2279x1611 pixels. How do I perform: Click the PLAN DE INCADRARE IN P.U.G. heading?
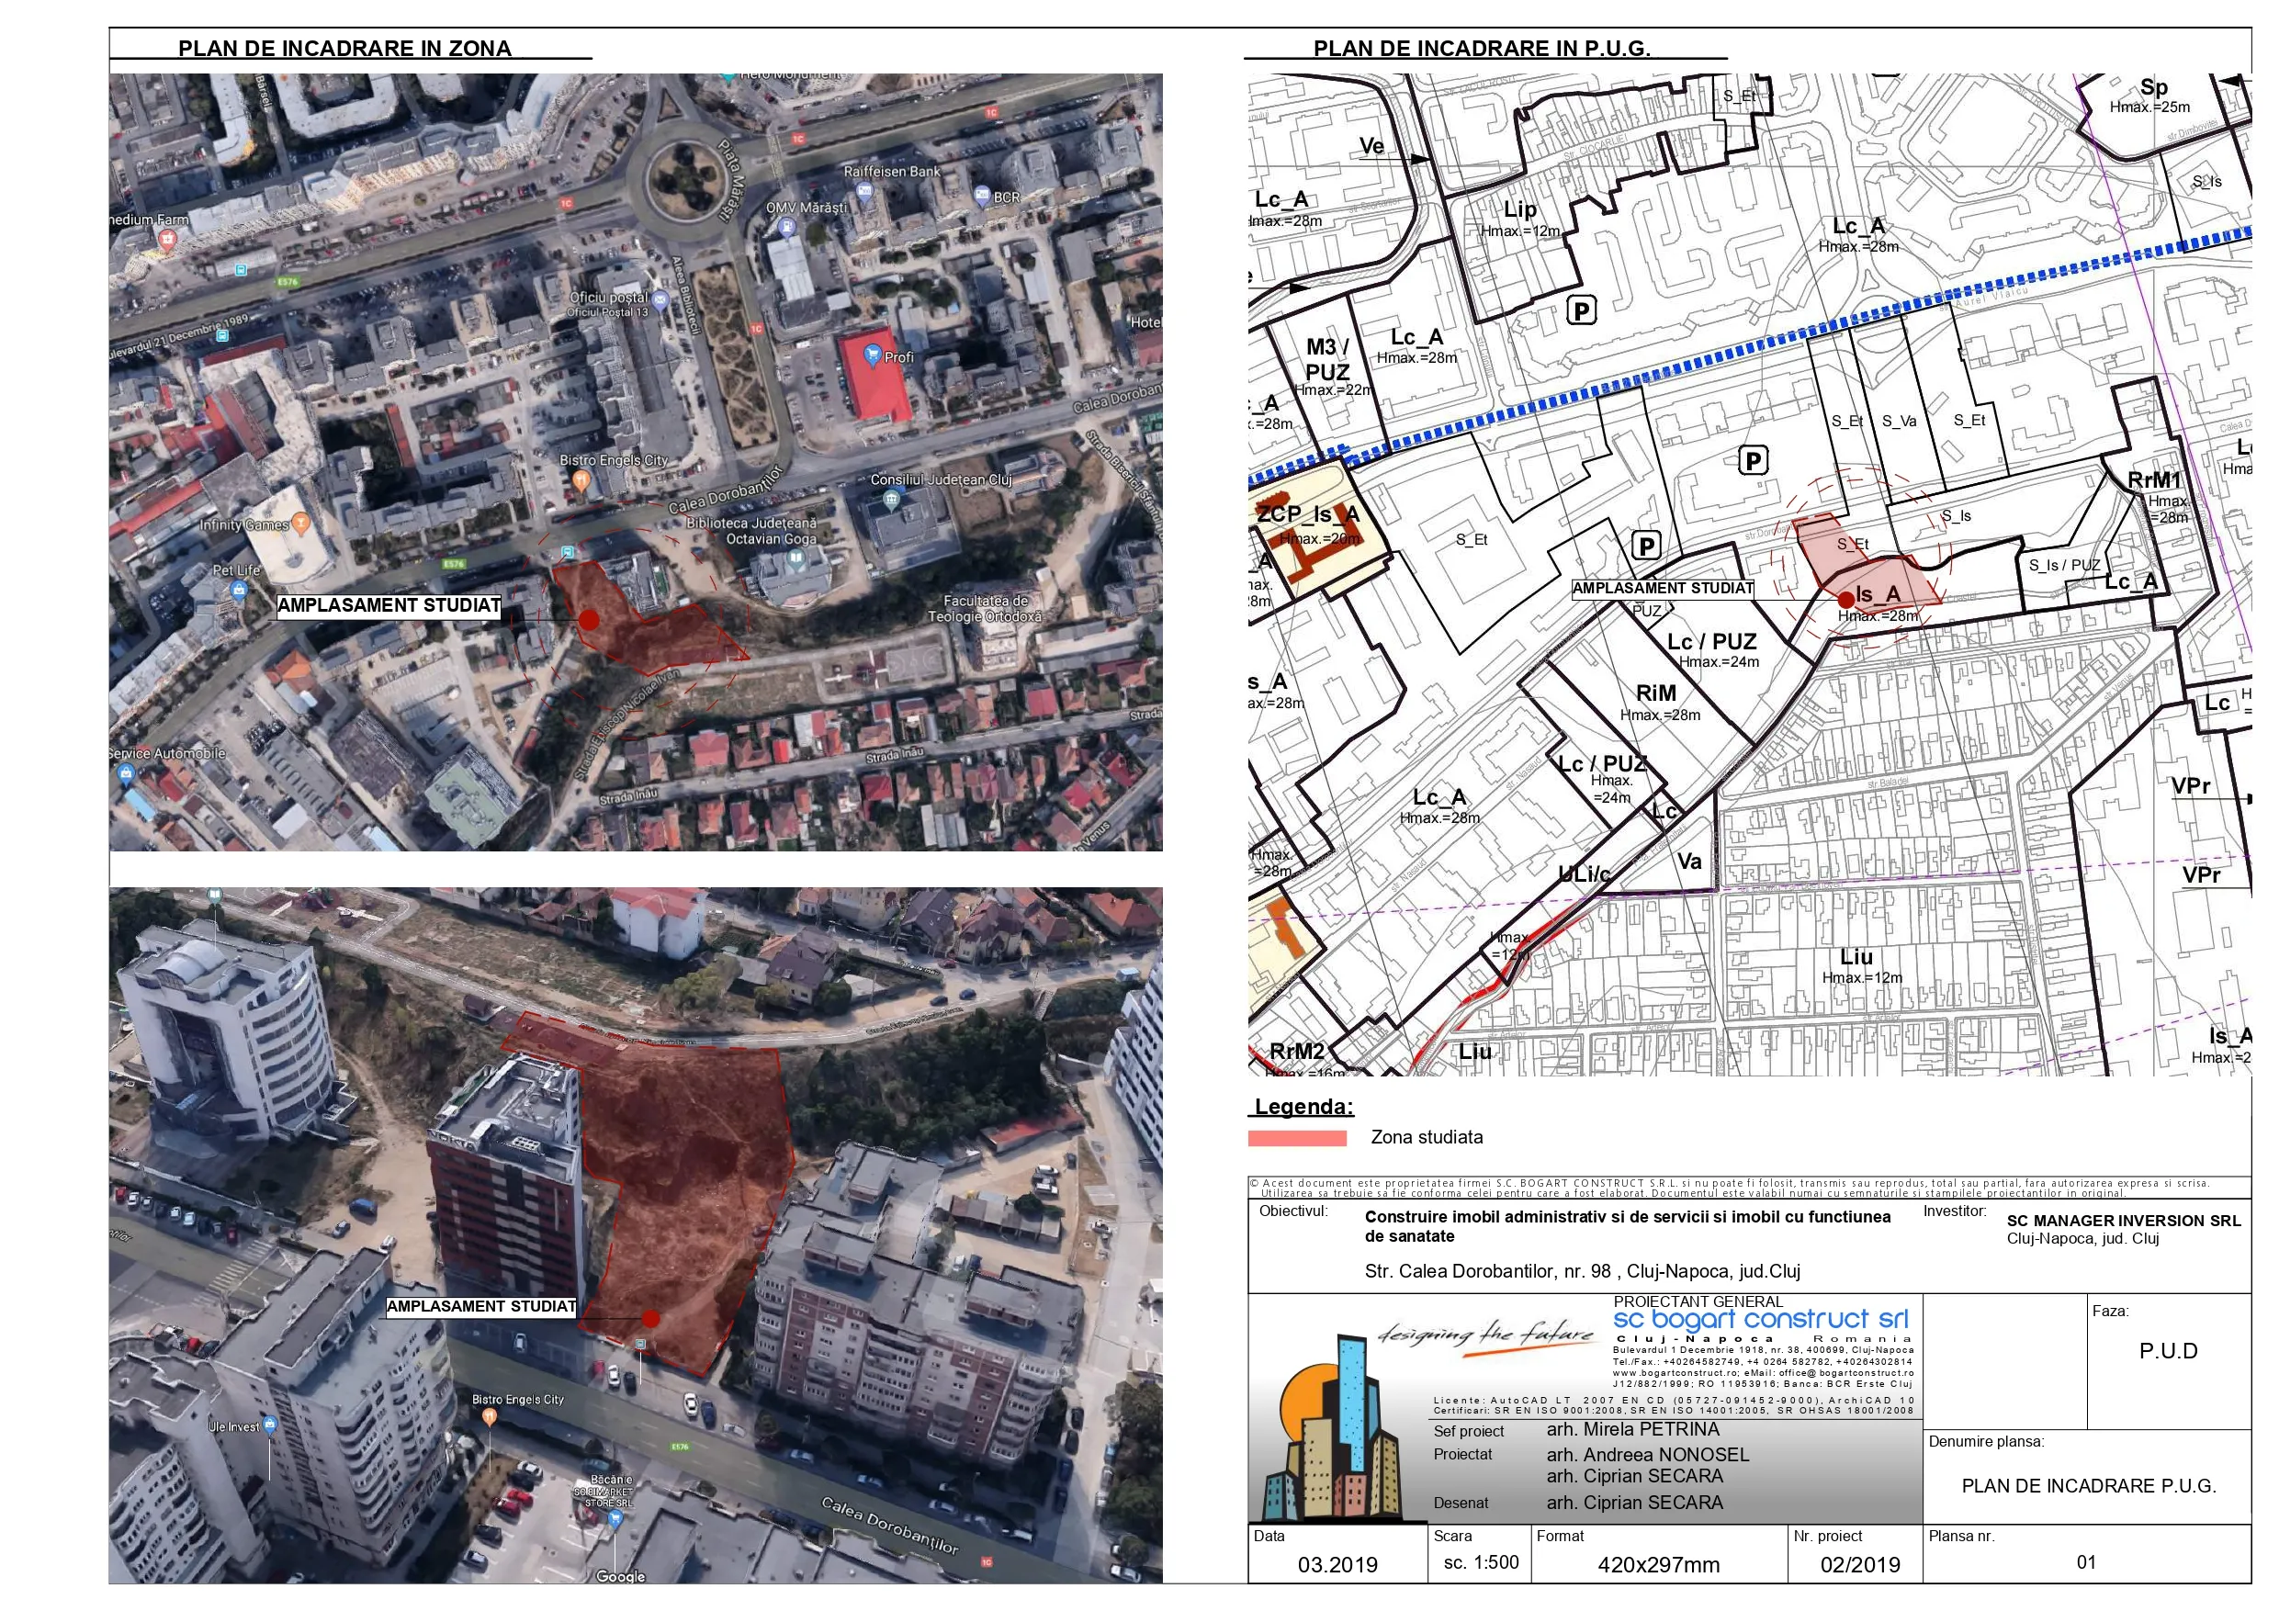(x=1481, y=48)
